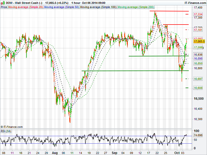Click the RSI (14) indicator label
207x155 pixels.
coord(6,131)
